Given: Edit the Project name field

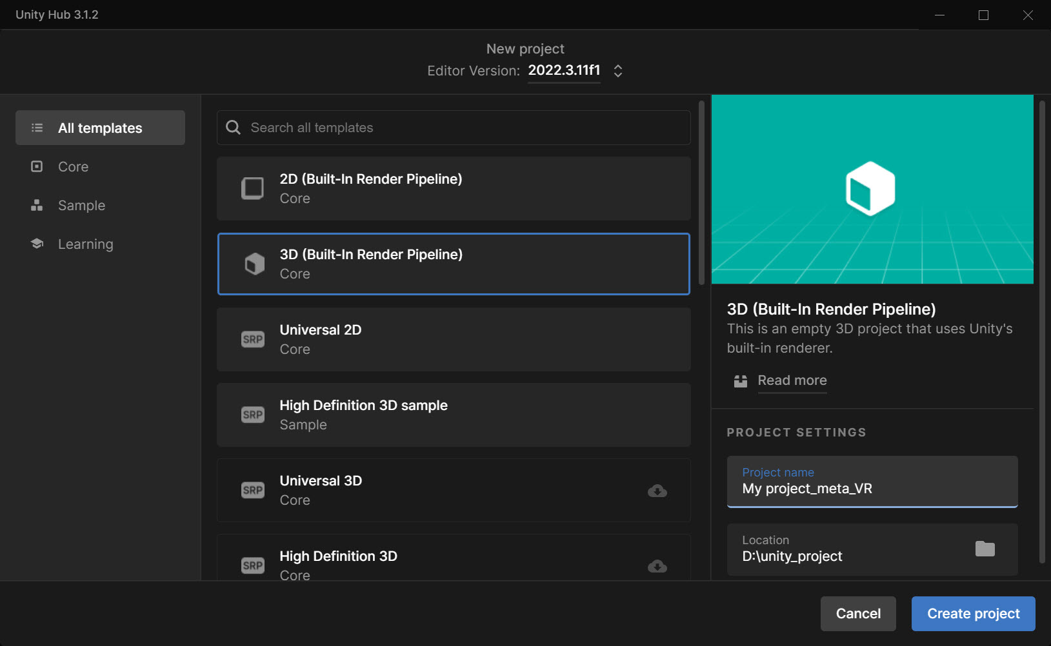Looking at the screenshot, I should [x=872, y=482].
